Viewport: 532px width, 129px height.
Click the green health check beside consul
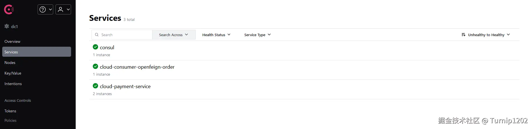[x=95, y=47]
